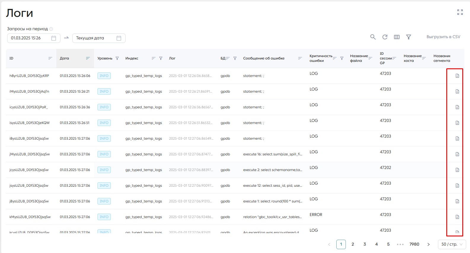470x253 pixels.
Task: Open the search magnifier icon in toolbar
Action: [x=373, y=37]
